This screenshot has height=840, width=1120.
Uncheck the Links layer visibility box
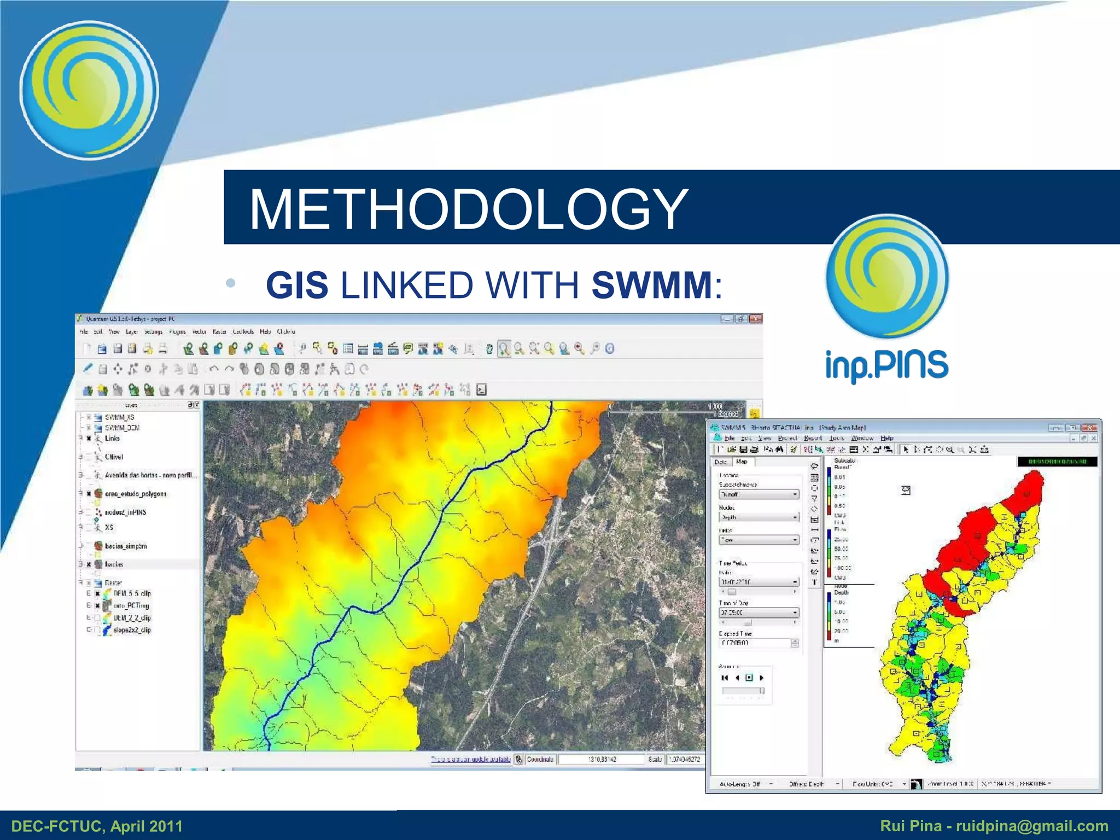89,439
